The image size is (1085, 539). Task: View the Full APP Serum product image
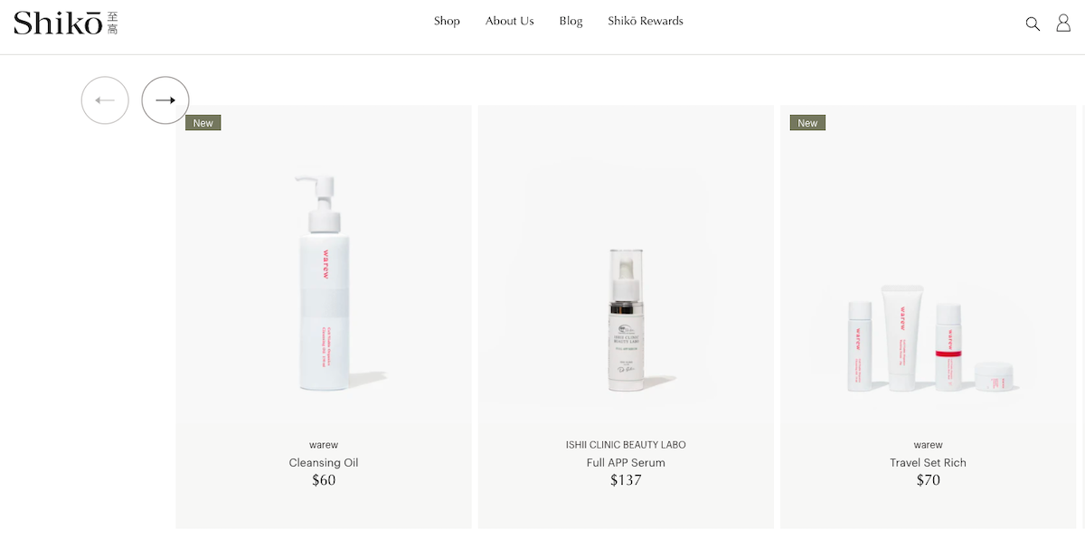click(626, 321)
